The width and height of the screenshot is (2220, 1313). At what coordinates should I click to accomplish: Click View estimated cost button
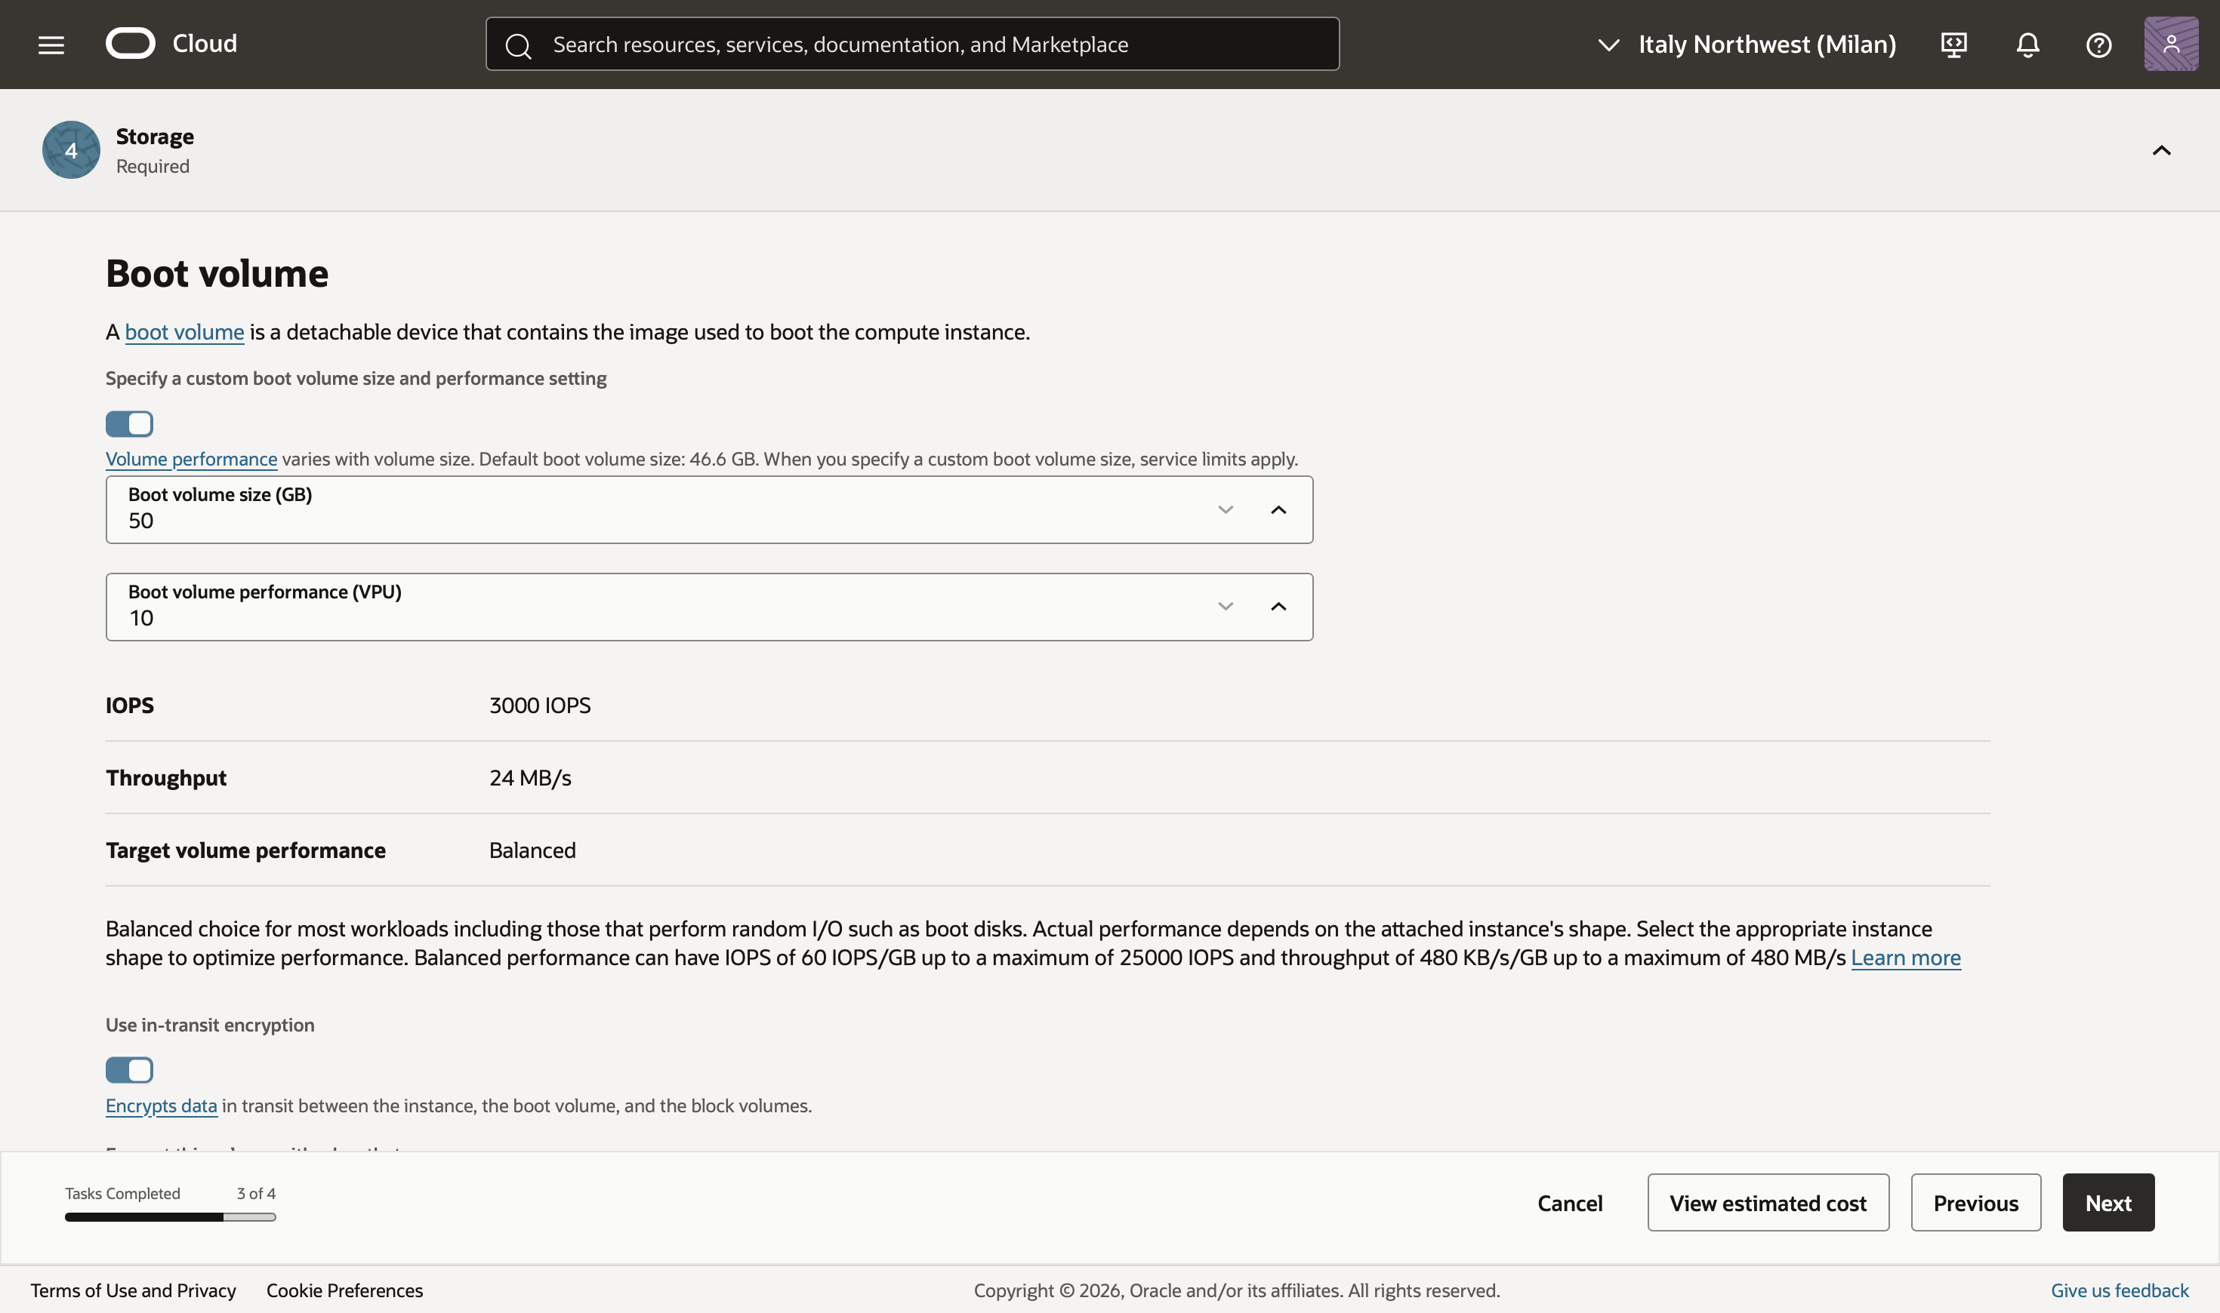click(1768, 1202)
